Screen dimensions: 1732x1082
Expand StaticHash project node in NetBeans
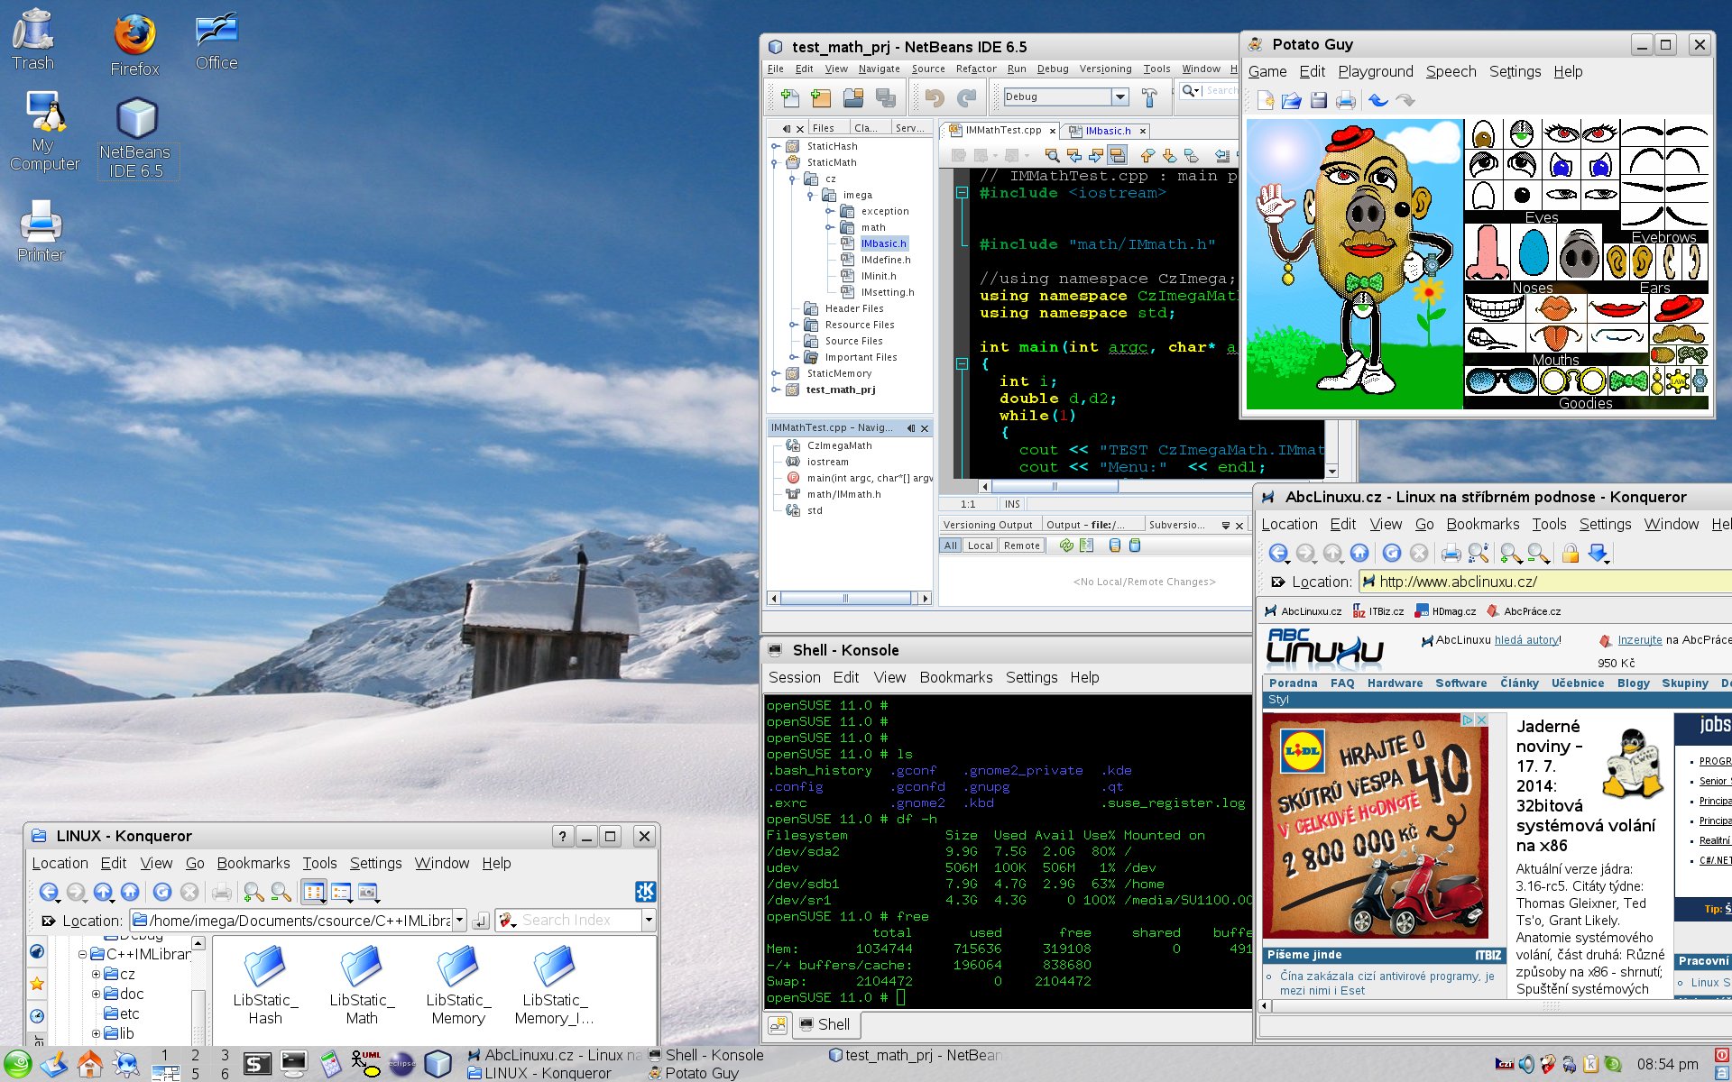click(775, 146)
